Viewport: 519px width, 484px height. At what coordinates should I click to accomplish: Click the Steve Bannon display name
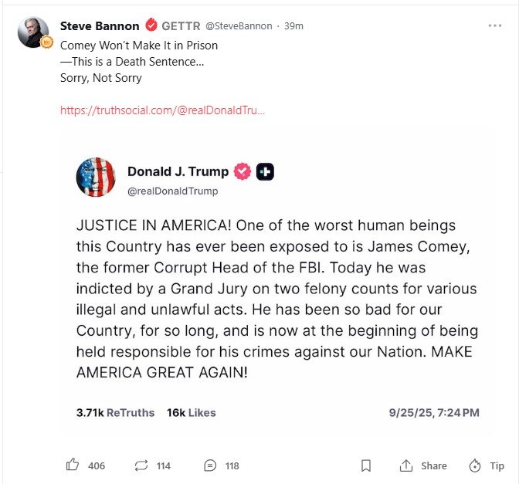tap(100, 25)
